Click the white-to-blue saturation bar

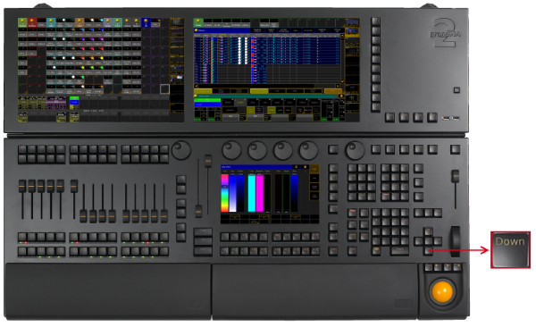(232, 193)
